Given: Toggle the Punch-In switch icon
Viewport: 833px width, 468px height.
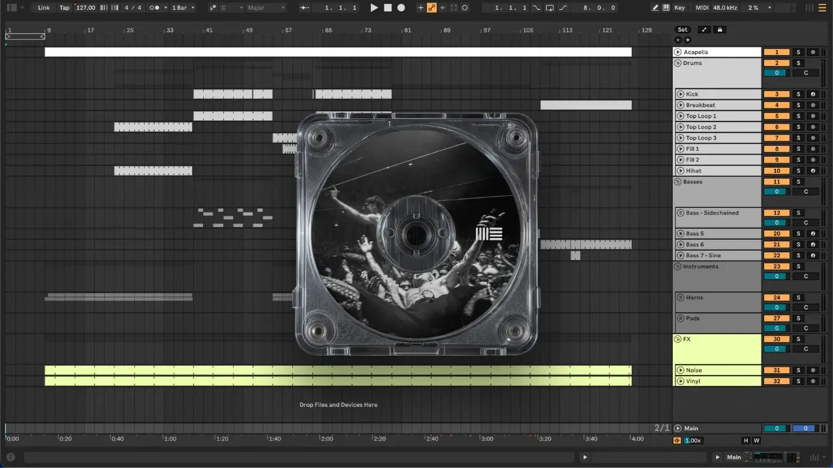Looking at the screenshot, I should pos(536,8).
